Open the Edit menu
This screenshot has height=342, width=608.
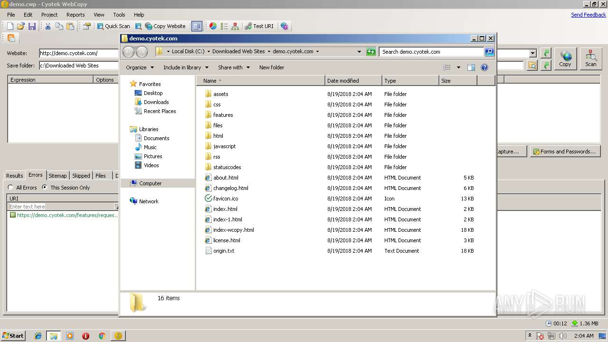pos(28,15)
